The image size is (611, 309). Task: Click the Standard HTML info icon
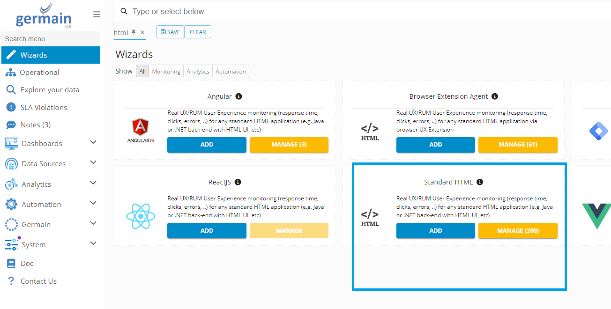(480, 182)
